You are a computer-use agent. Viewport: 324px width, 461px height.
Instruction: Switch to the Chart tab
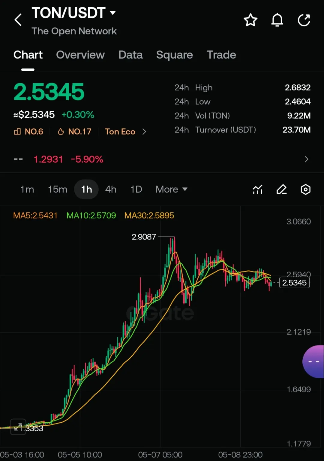point(28,55)
